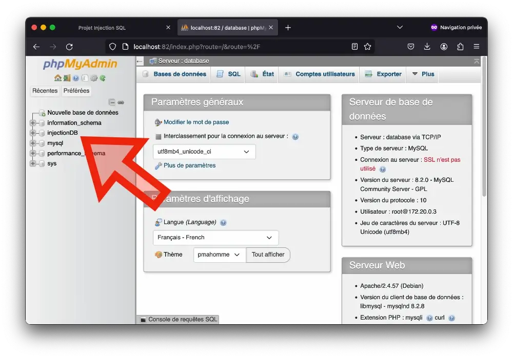
Task: Expand the sys database node
Action: pyautogui.click(x=33, y=163)
